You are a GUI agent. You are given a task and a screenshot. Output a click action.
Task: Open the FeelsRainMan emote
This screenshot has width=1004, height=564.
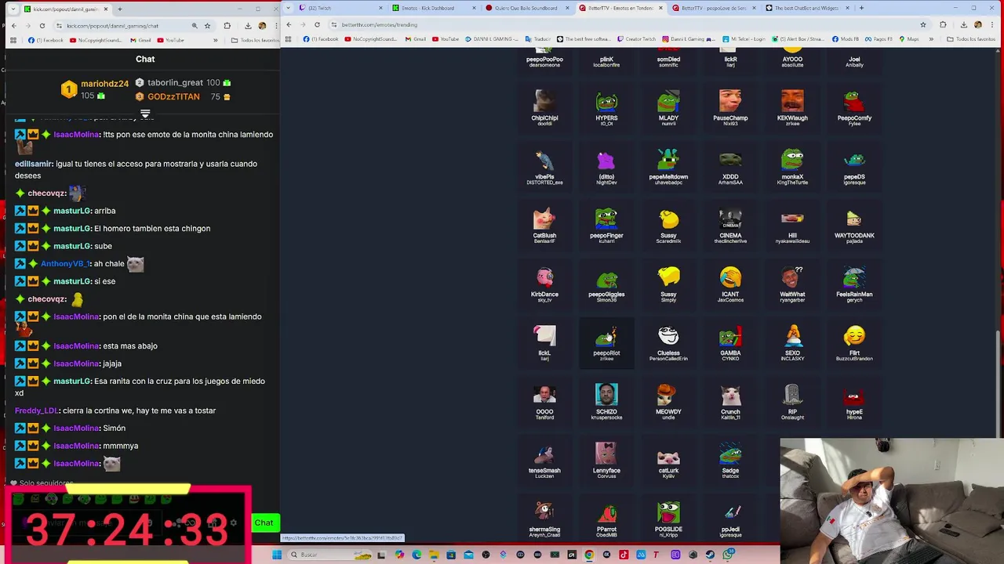pyautogui.click(x=854, y=284)
